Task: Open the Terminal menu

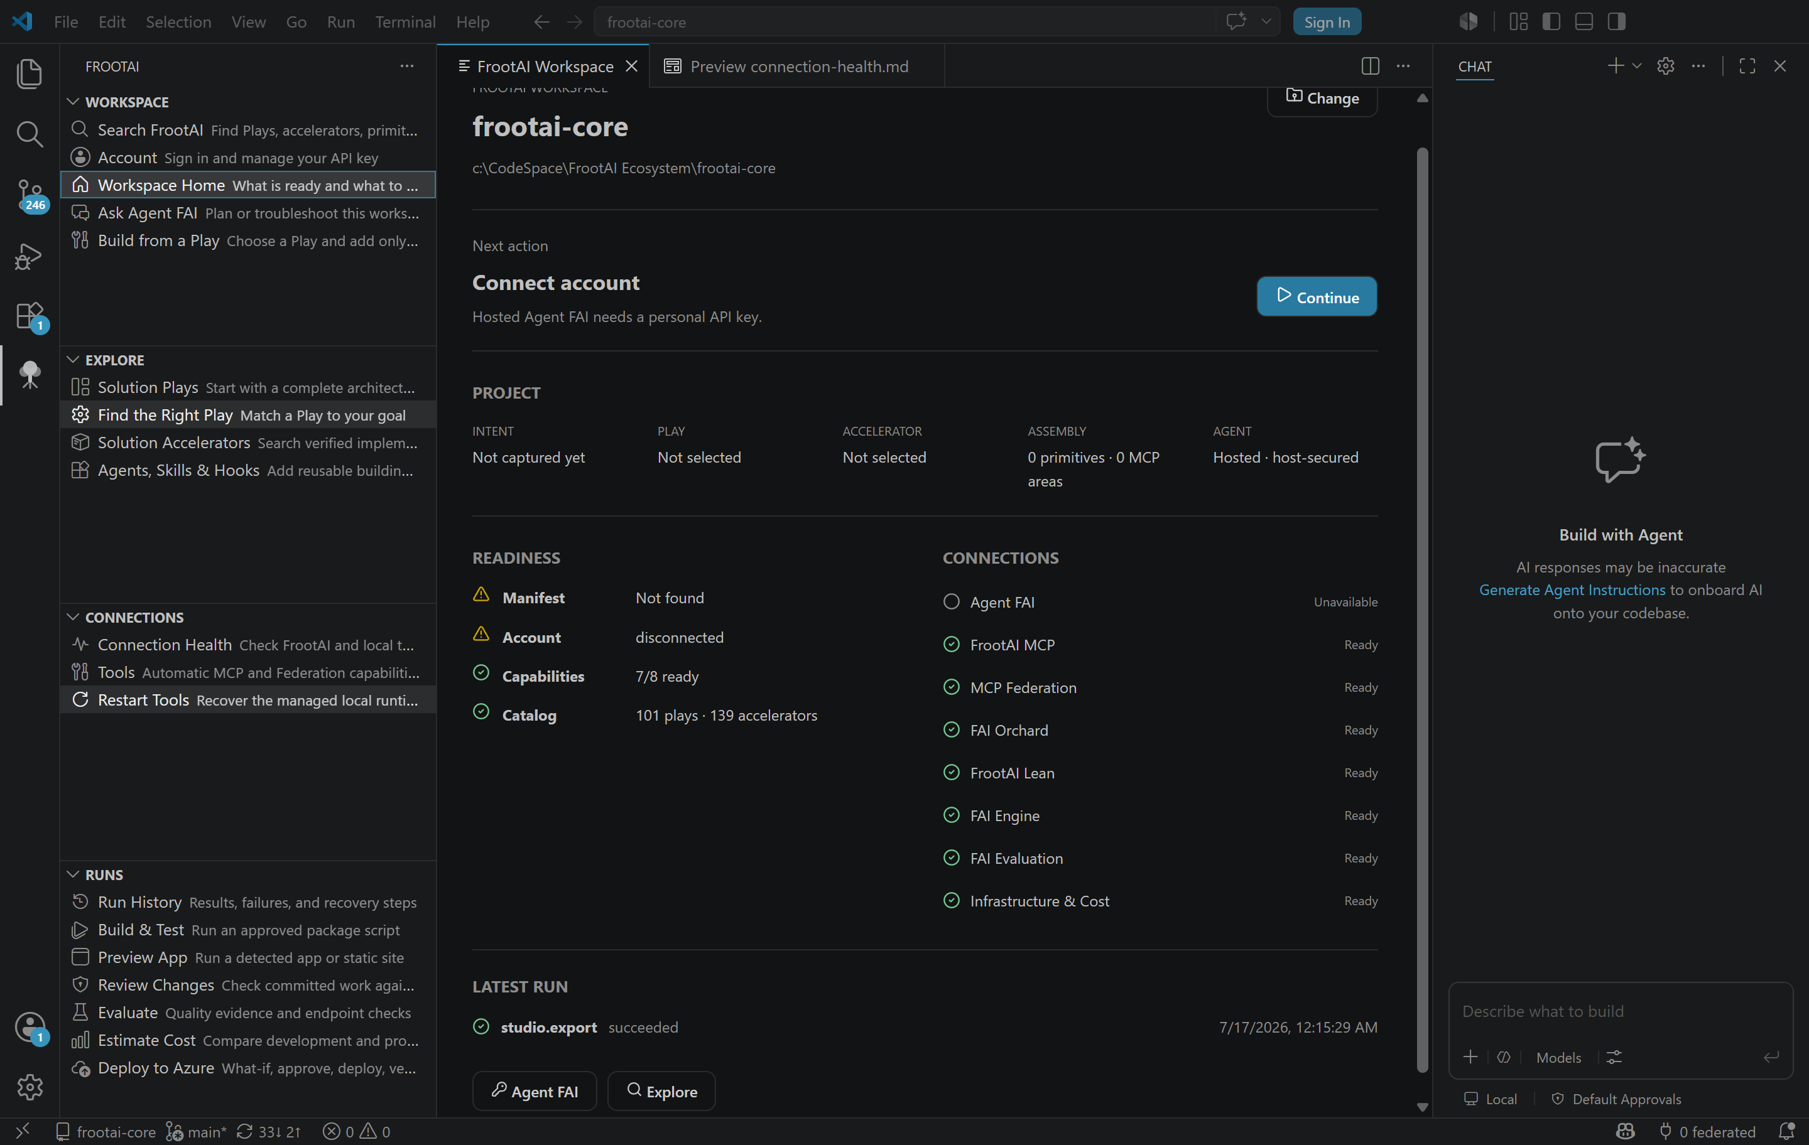Action: pos(405,22)
